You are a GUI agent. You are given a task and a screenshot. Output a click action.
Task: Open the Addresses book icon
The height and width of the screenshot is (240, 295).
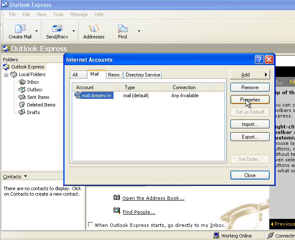coord(94,28)
